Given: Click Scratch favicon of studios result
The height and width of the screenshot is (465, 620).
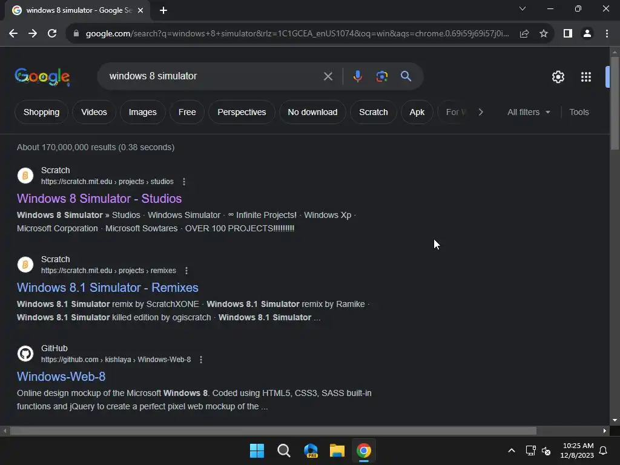Looking at the screenshot, I should tap(25, 176).
